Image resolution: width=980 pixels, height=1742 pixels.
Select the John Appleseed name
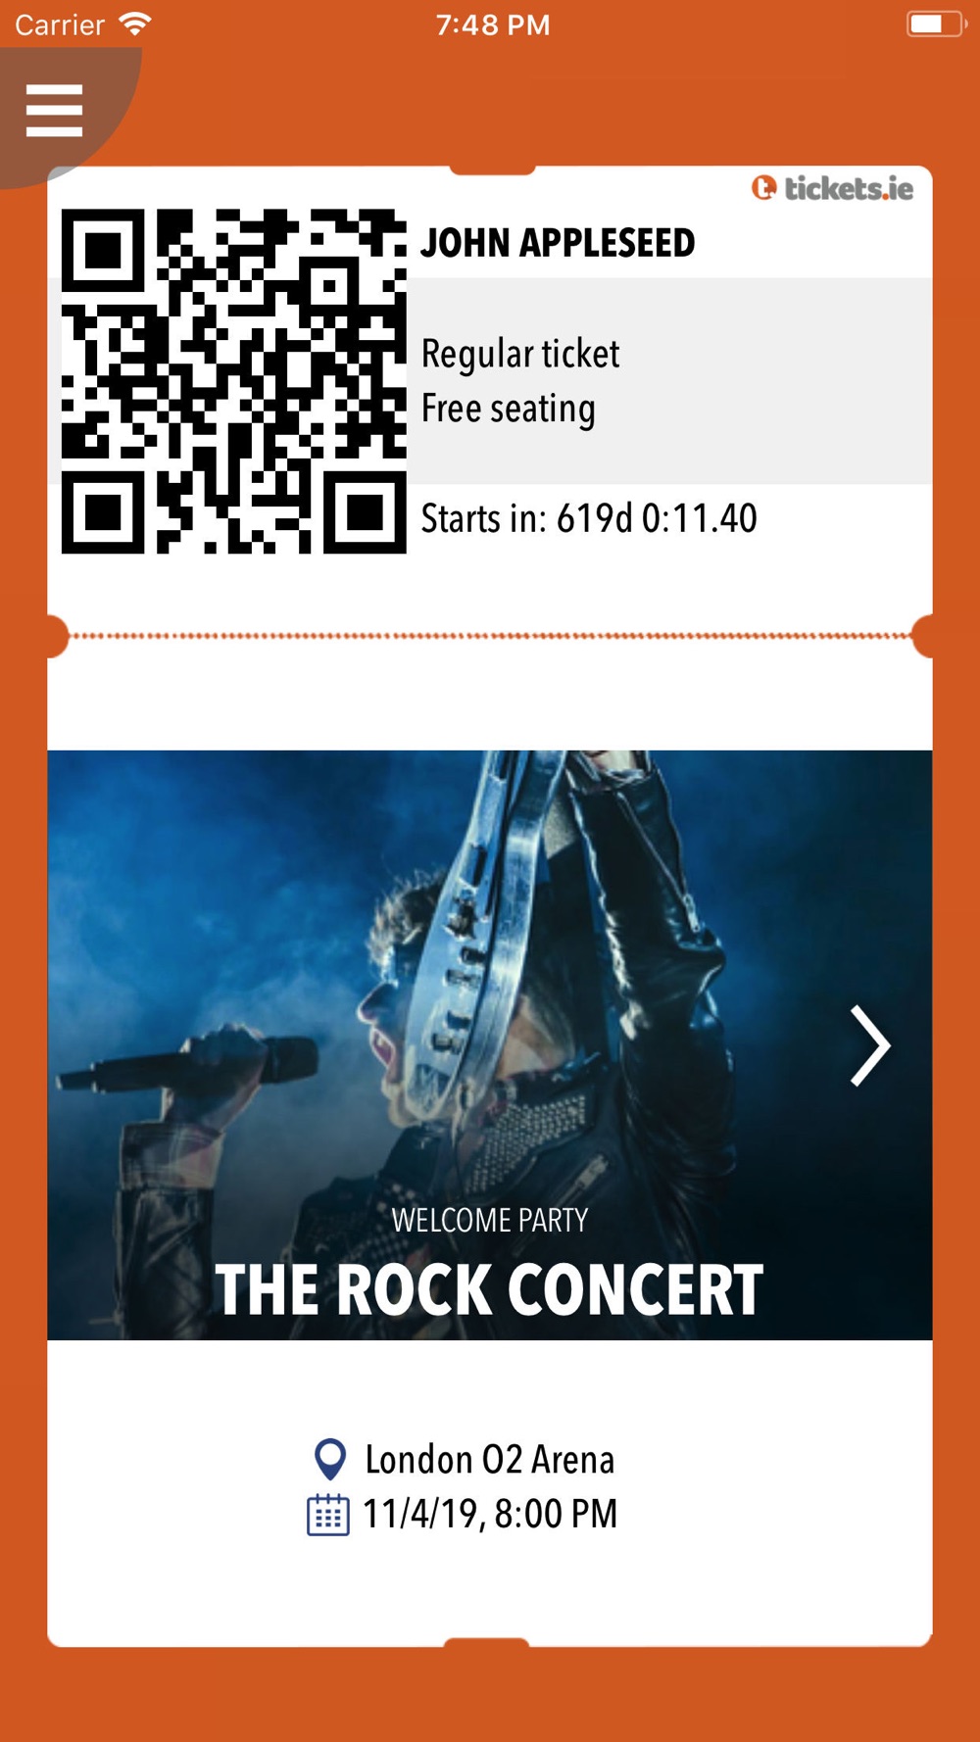558,243
